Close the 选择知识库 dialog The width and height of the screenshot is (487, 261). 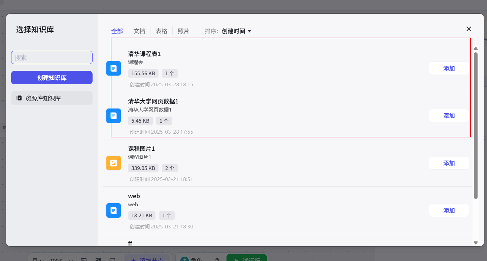(469, 29)
